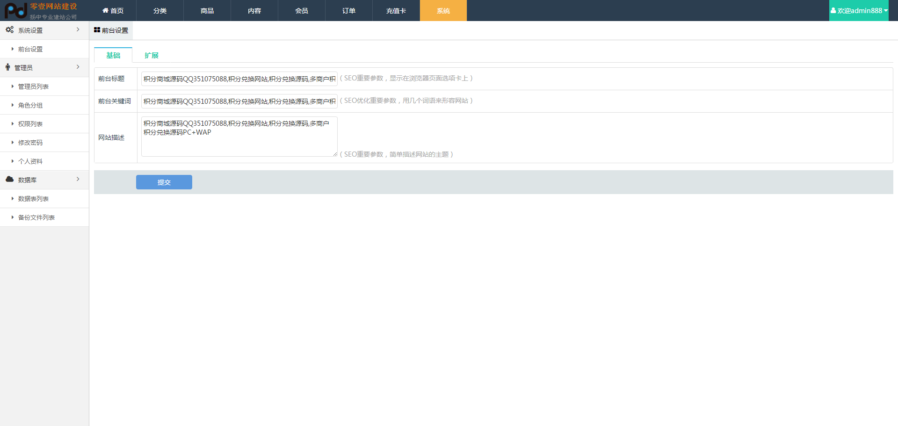Switch to the 扩展 tab
Image resolution: width=898 pixels, height=426 pixels.
coord(151,55)
